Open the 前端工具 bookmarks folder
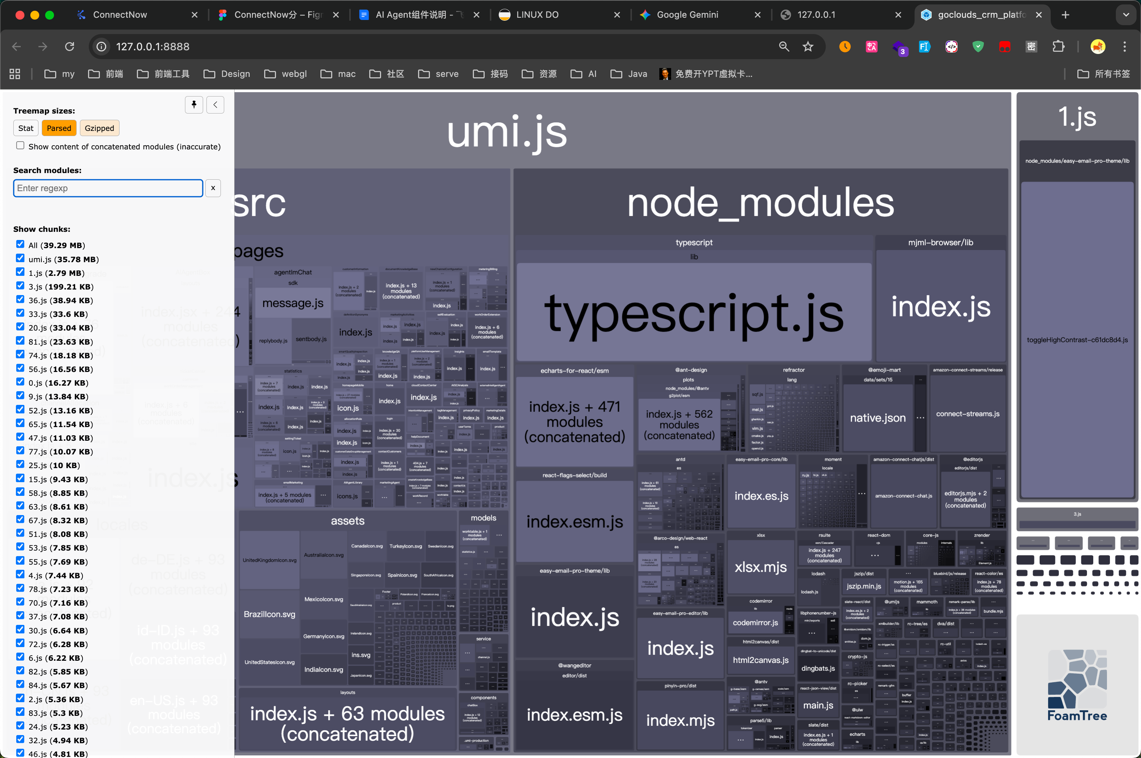Viewport: 1141px width, 758px height. click(x=163, y=74)
